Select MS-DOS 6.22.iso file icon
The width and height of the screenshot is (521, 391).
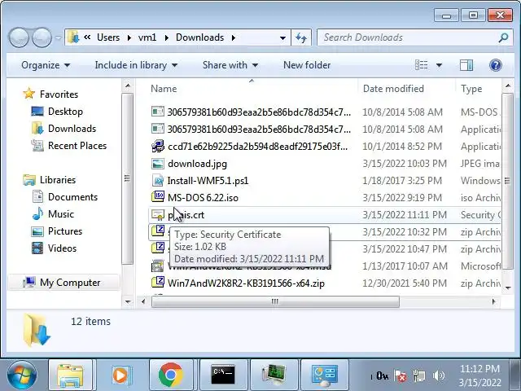pyautogui.click(x=158, y=197)
